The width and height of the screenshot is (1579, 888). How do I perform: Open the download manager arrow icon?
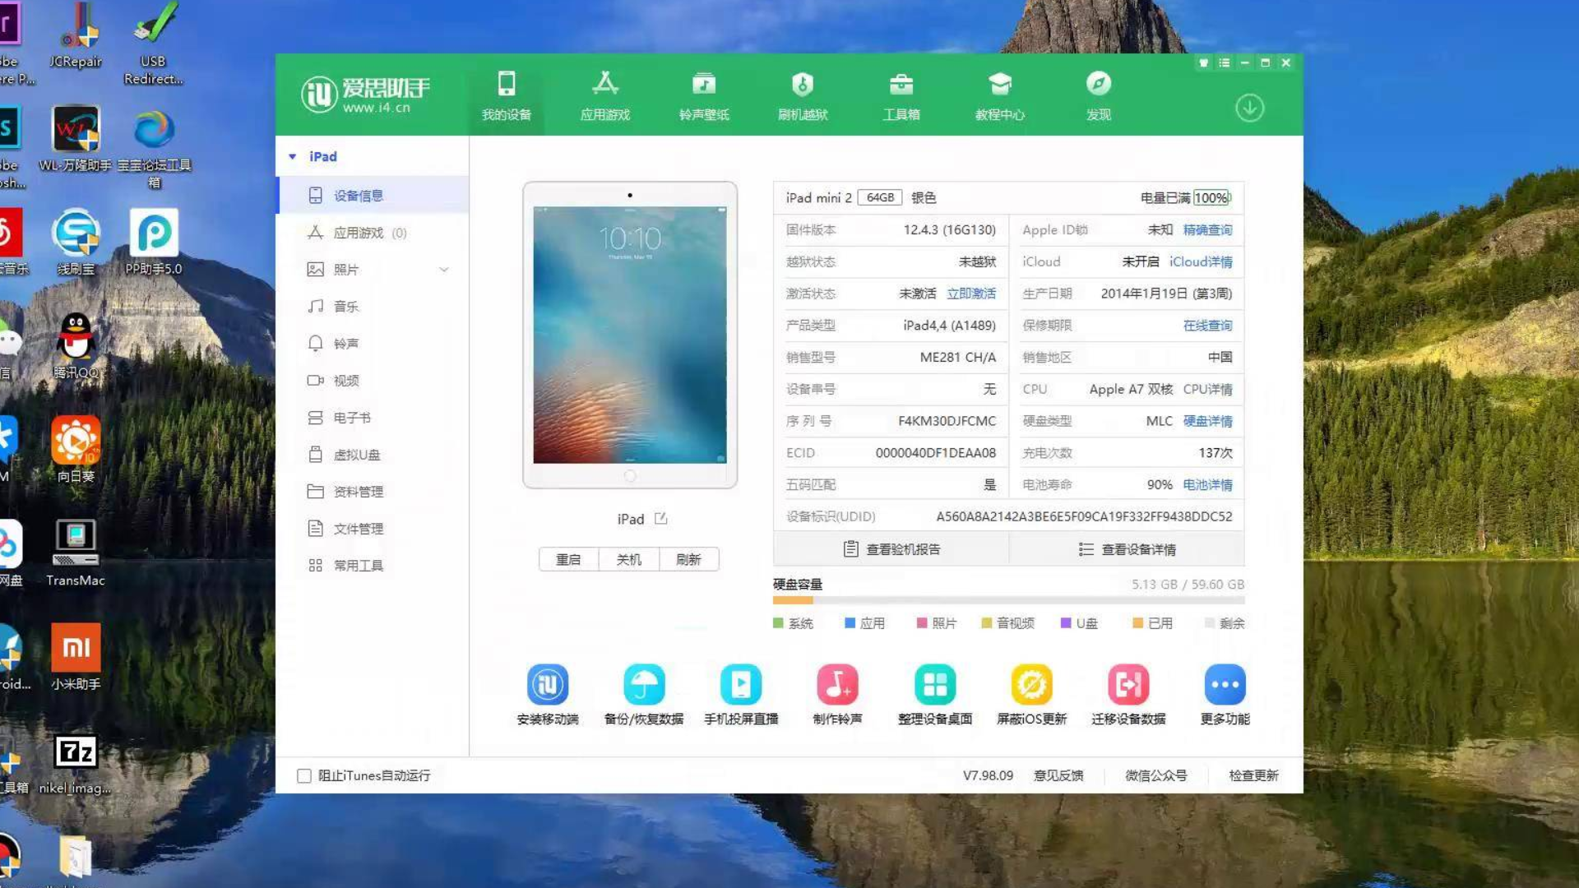[1249, 108]
